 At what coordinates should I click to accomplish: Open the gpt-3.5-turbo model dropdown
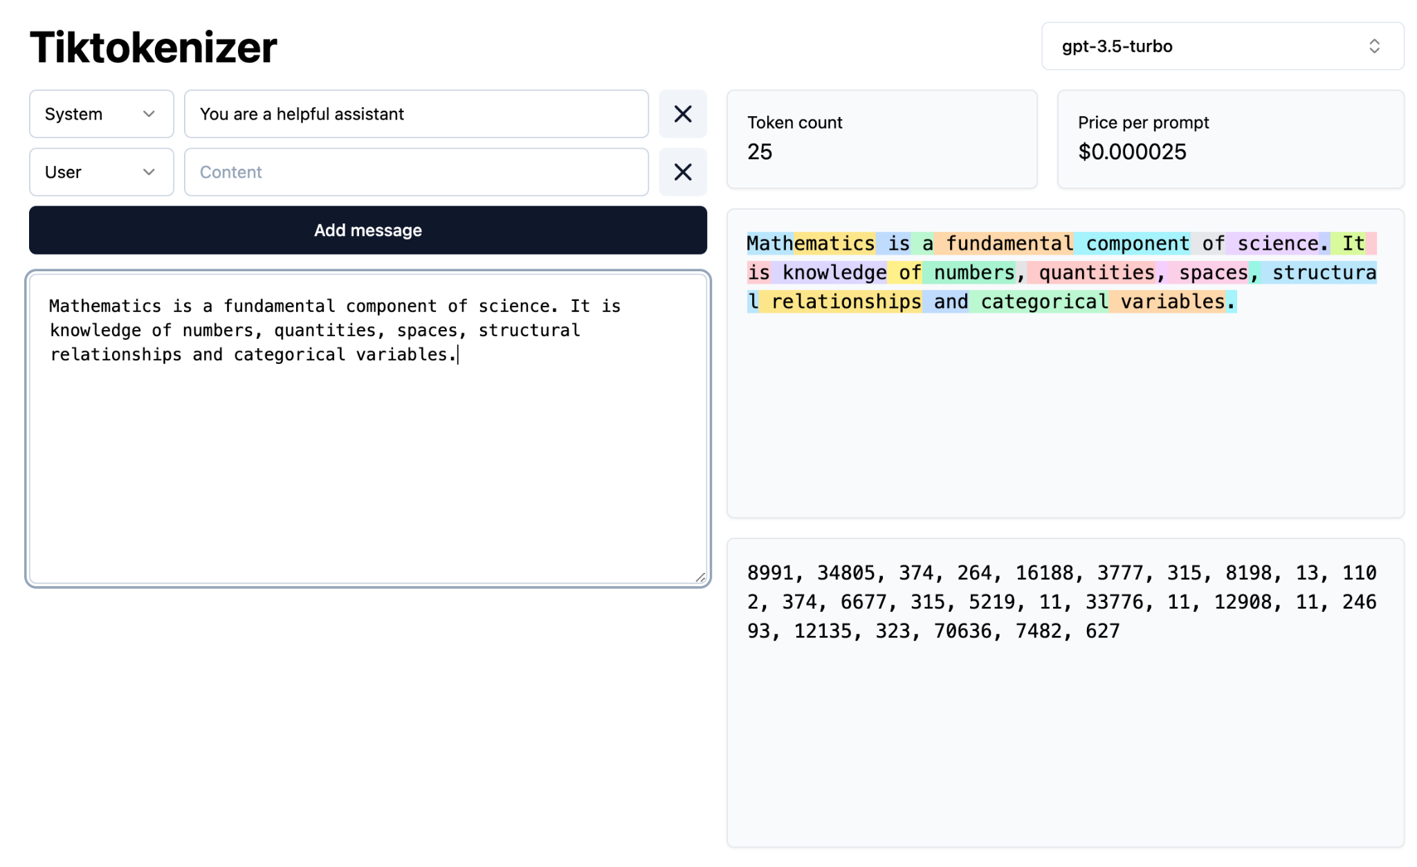tap(1220, 46)
